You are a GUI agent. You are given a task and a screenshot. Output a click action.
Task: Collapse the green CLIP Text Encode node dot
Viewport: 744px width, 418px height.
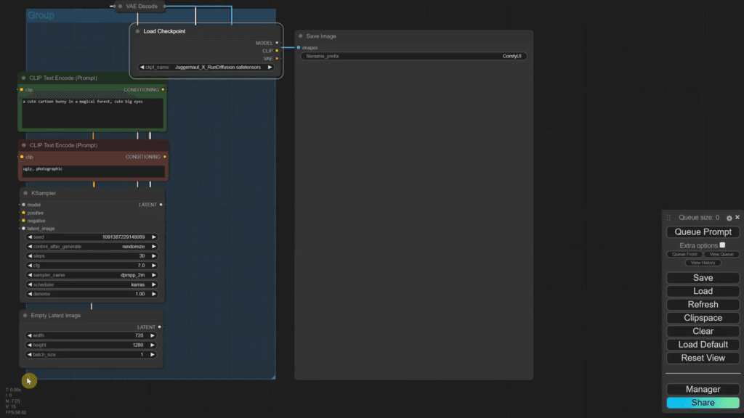click(24, 78)
